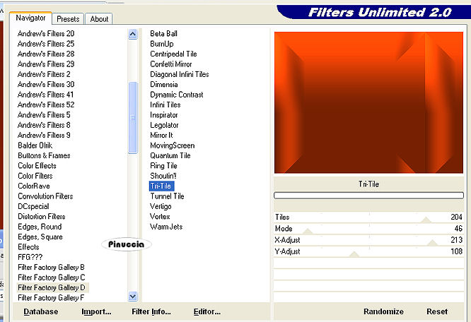Choose the Tunnel Tile filter
The image size is (471, 322).
(x=167, y=196)
